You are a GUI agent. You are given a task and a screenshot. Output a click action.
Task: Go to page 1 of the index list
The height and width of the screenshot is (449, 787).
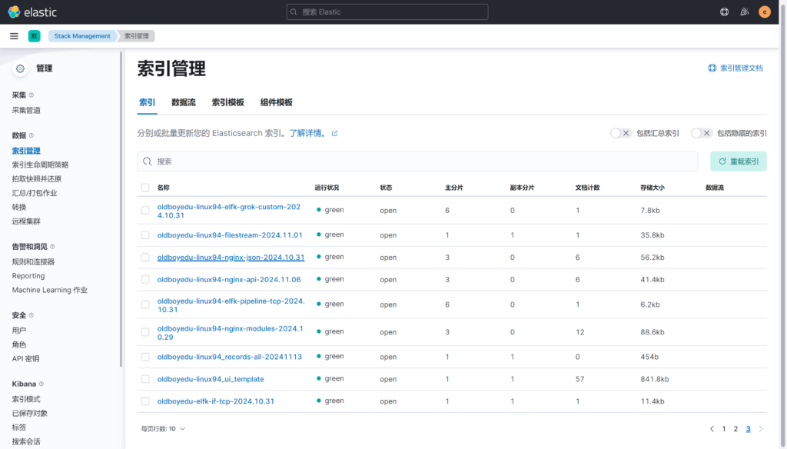724,429
